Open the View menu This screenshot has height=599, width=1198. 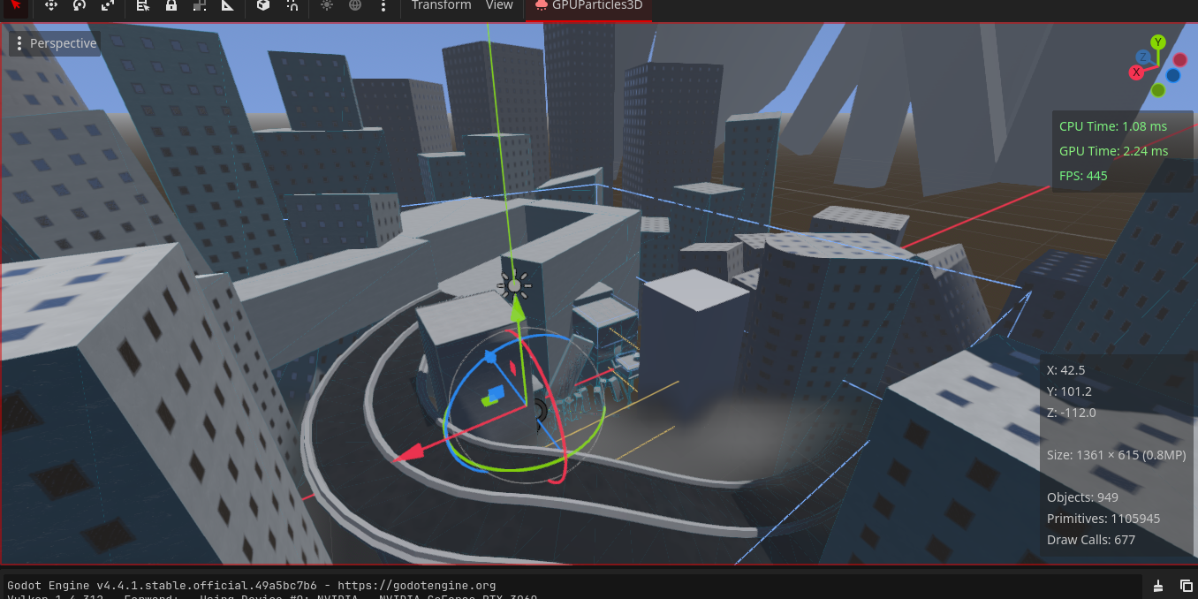coord(499,5)
